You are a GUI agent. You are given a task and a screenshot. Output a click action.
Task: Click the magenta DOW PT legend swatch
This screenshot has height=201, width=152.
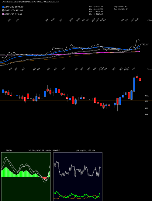pyautogui.click(x=3, y=14)
